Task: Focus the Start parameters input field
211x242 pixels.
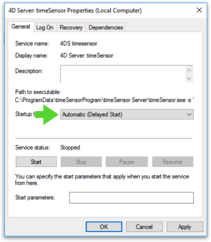Action: [x=131, y=198]
